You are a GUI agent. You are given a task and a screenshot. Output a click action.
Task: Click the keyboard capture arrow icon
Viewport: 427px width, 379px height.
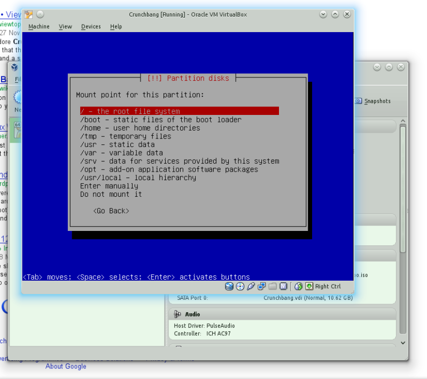(x=309, y=287)
